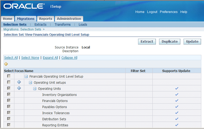Switch to Transforms subtab

coord(63,24)
